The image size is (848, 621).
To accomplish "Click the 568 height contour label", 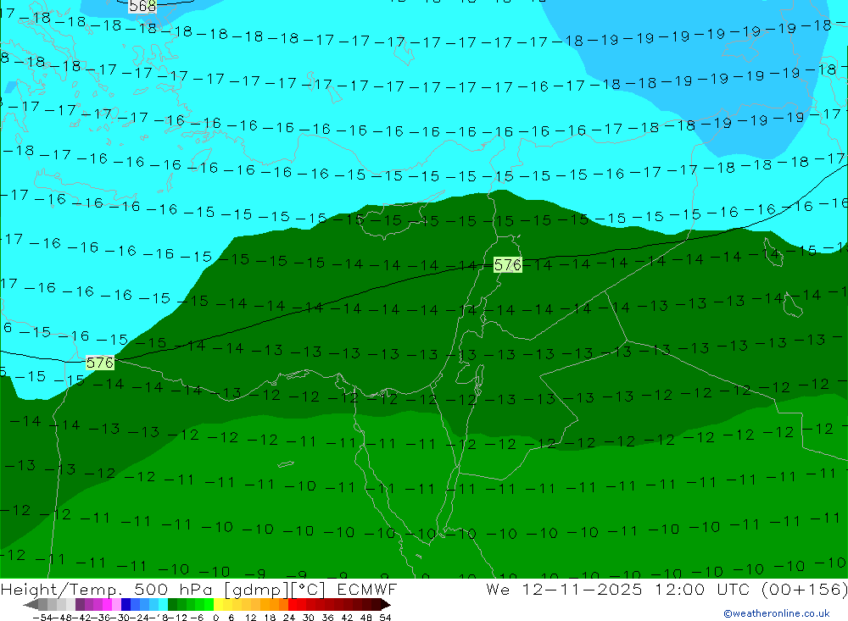I will pyautogui.click(x=142, y=6).
